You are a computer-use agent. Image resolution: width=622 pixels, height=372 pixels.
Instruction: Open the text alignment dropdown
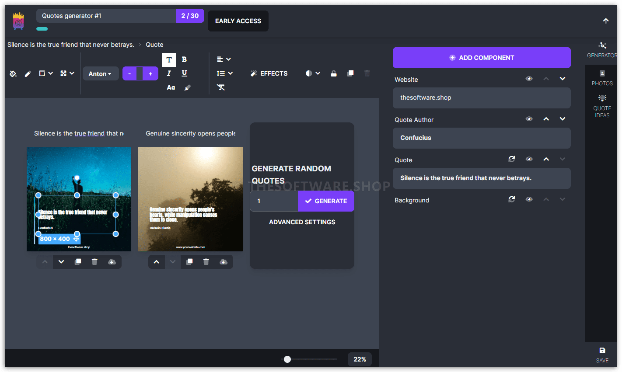(x=224, y=59)
